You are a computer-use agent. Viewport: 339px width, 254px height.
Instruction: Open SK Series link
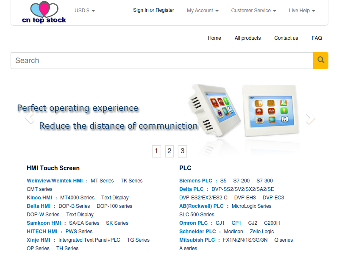[x=117, y=223]
